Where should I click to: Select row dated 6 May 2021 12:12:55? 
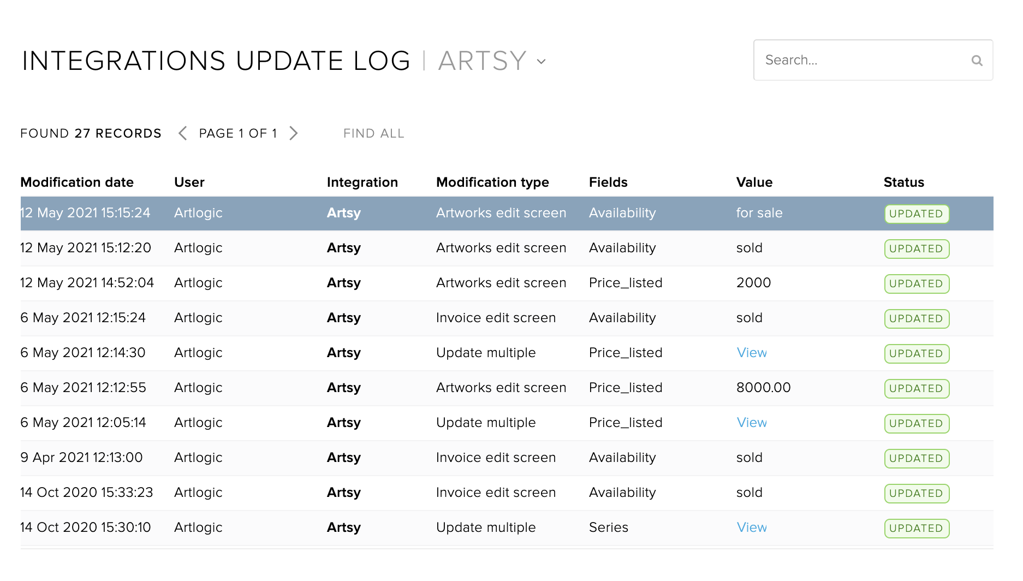(507, 388)
